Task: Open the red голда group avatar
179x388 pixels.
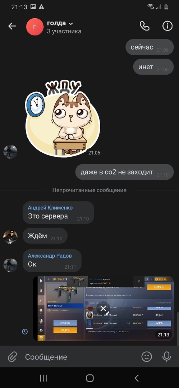Action: coord(35,27)
